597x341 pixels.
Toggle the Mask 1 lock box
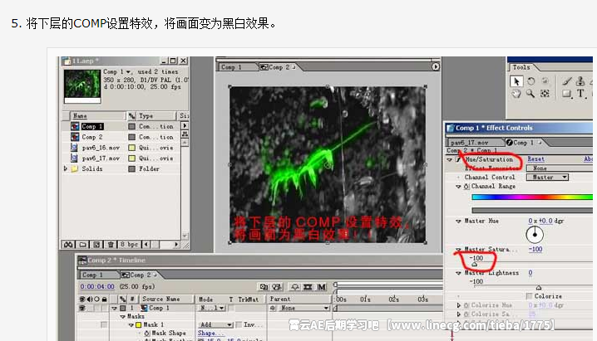104,324
